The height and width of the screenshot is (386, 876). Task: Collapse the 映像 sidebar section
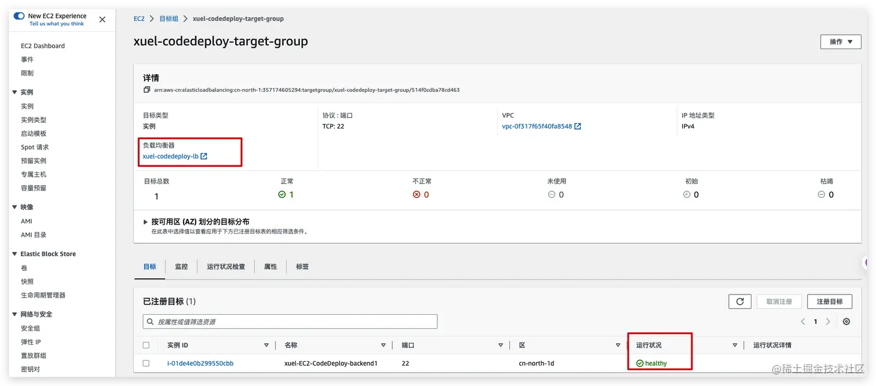coord(14,207)
